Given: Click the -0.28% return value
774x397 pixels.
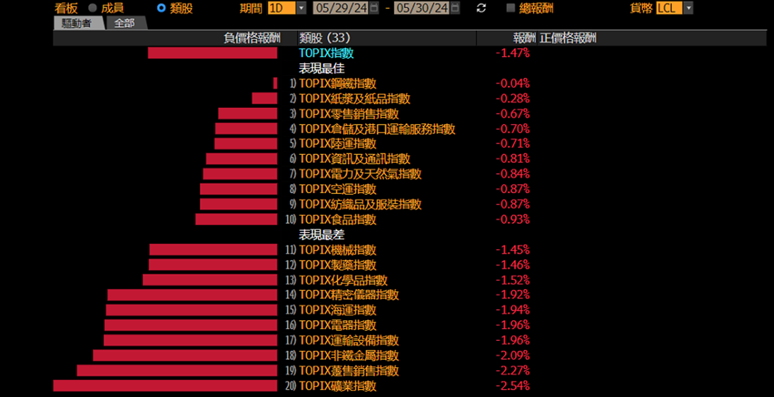Looking at the screenshot, I should (513, 98).
